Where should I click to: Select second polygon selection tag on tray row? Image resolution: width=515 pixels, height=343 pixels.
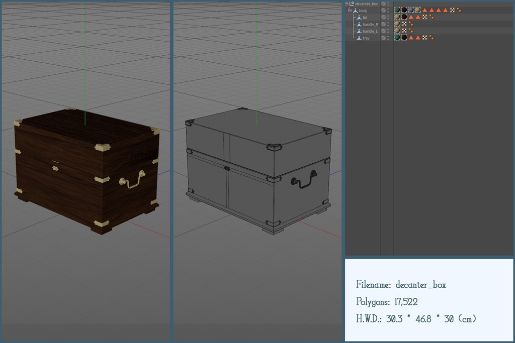418,38
